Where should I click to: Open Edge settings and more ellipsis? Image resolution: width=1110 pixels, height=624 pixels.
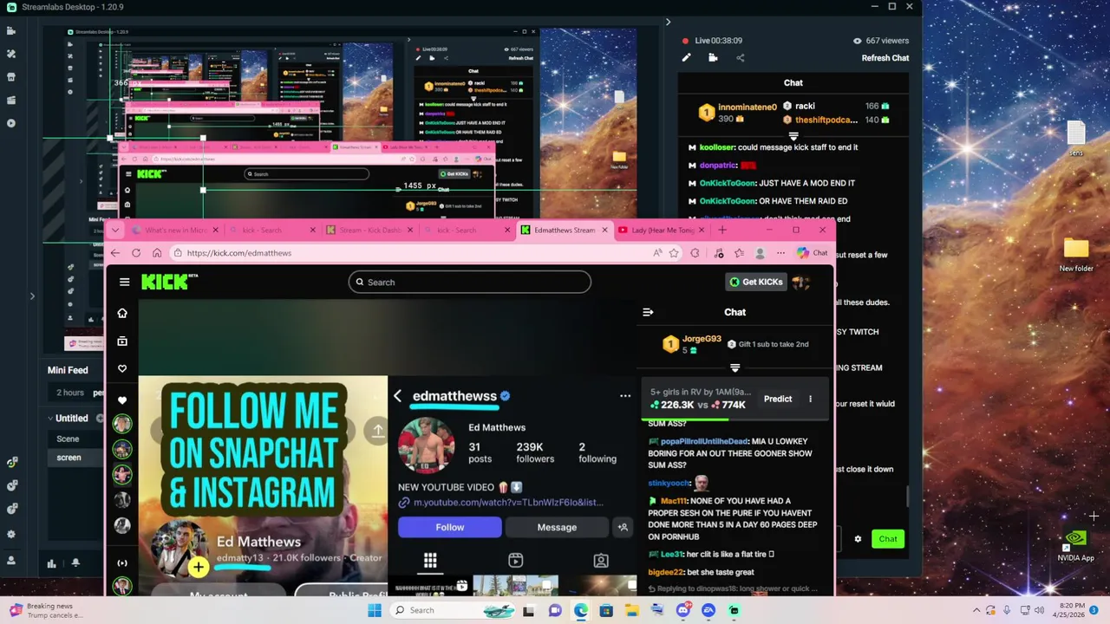(780, 253)
